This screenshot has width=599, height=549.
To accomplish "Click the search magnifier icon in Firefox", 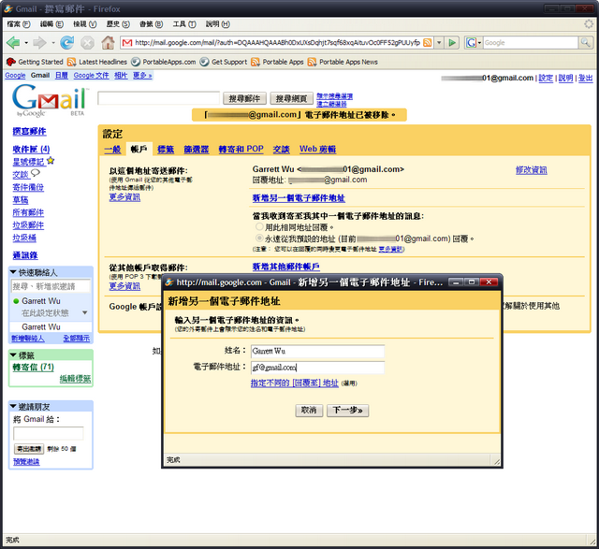I will pos(585,42).
